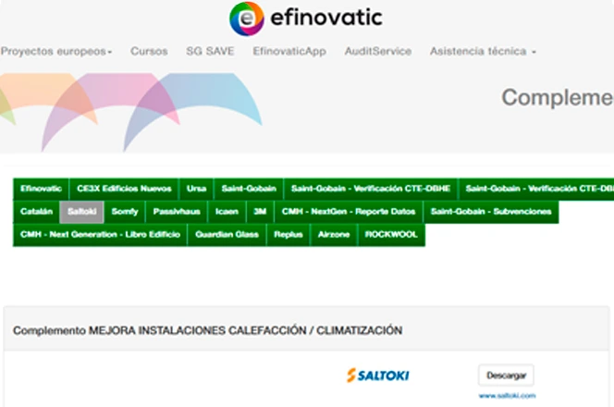Choose the 3M tab
The image size is (614, 407).
[x=260, y=212]
